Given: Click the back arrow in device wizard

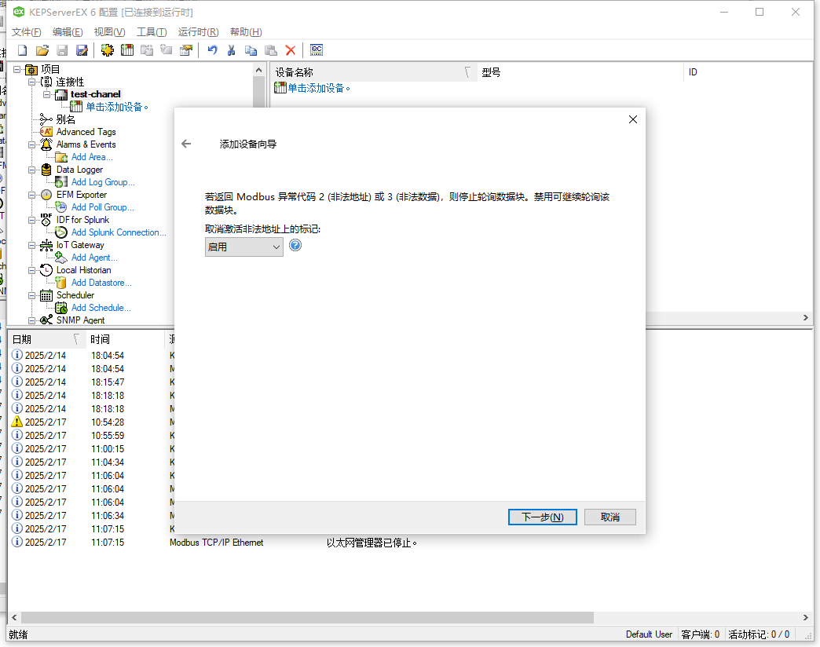Looking at the screenshot, I should click(186, 144).
